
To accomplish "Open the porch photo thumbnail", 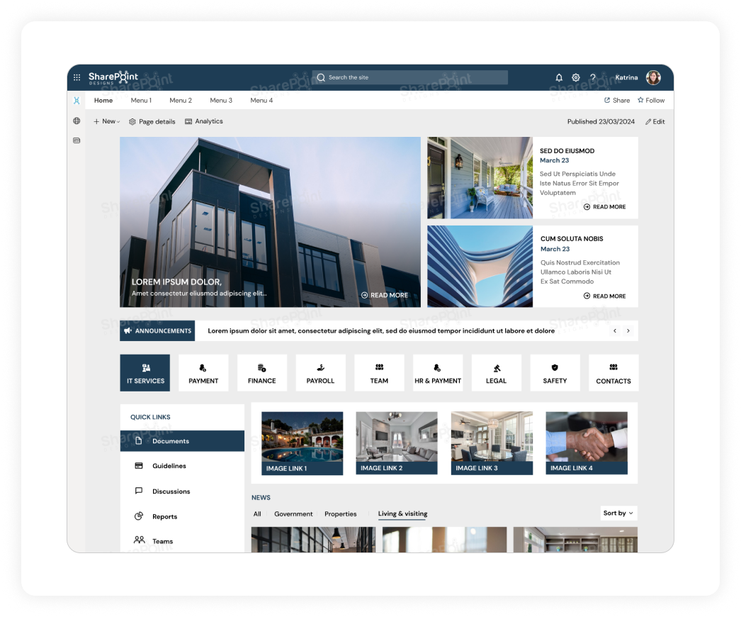I will click(480, 178).
